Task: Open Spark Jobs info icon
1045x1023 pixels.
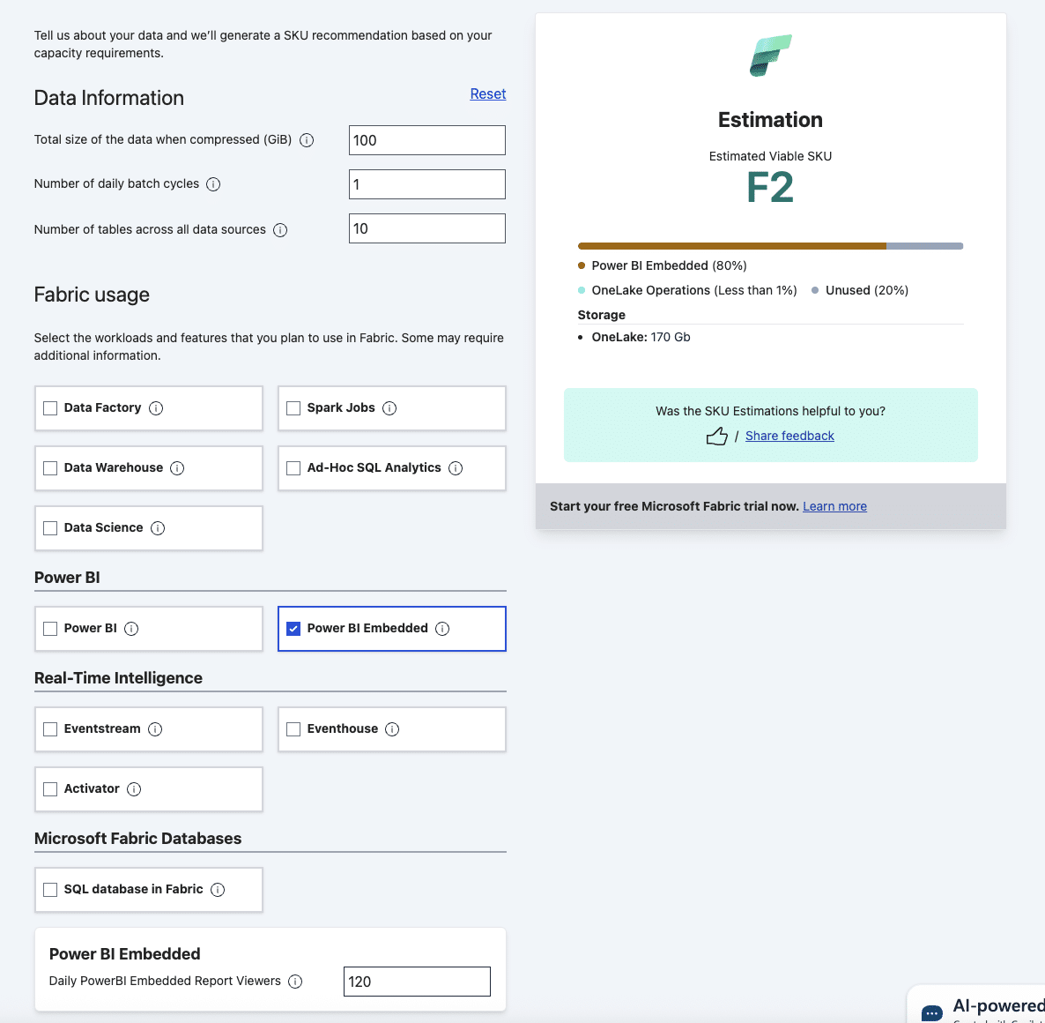Action: coord(389,408)
